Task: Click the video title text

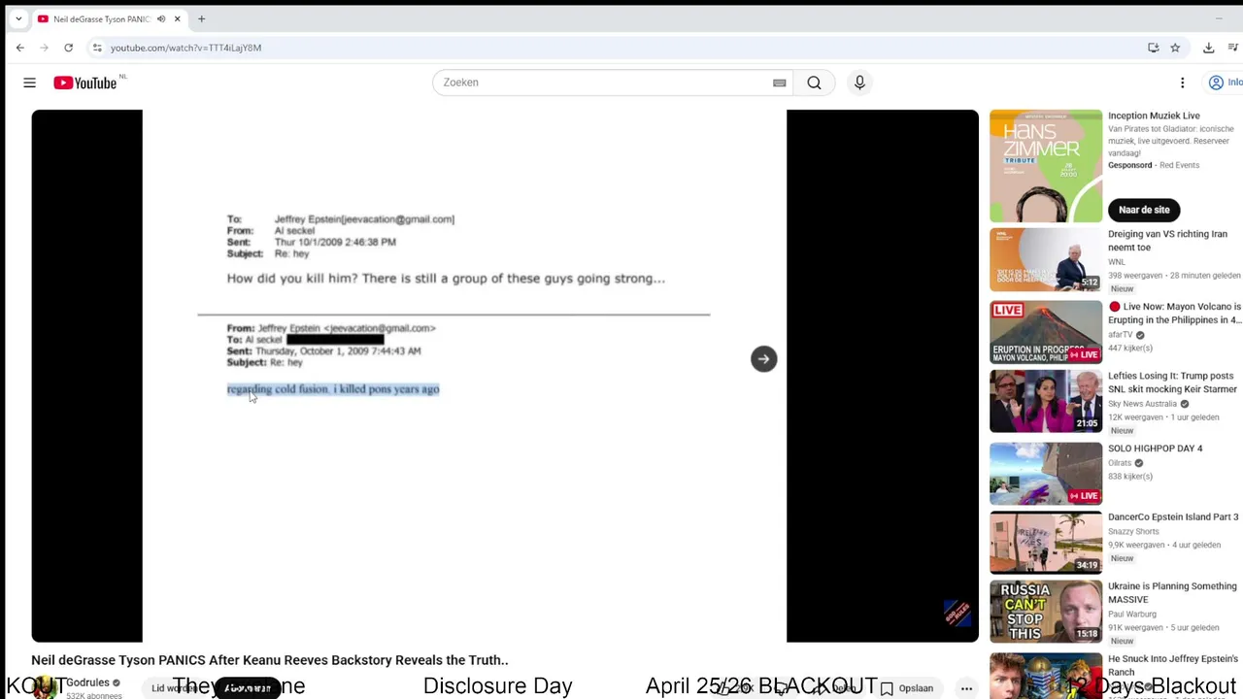Action: click(x=269, y=660)
